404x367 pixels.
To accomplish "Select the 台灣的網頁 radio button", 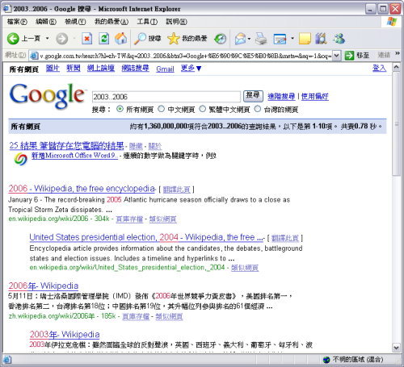I will coord(258,109).
